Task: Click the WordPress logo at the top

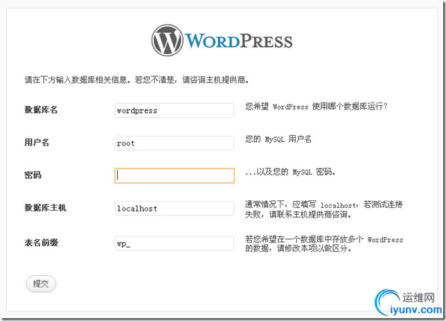Action: tap(222, 40)
